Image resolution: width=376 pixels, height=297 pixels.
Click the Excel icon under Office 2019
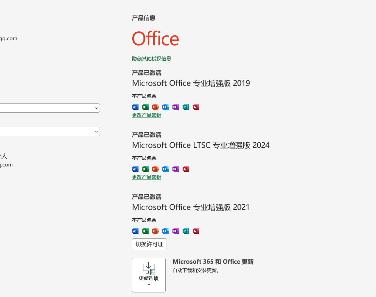pos(145,107)
